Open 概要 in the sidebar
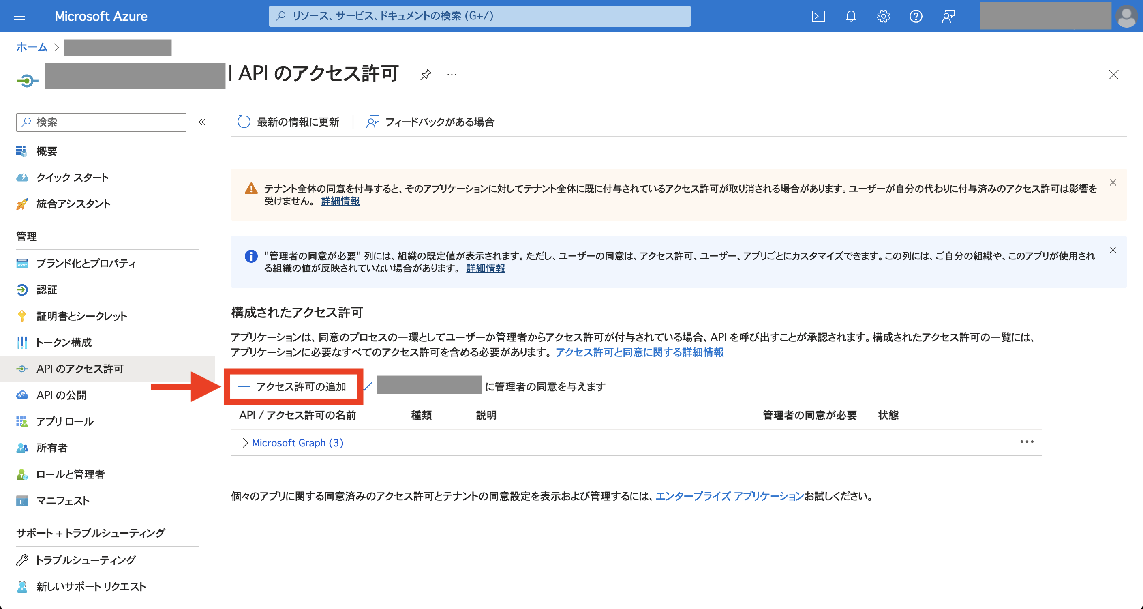Image resolution: width=1143 pixels, height=609 pixels. [47, 151]
